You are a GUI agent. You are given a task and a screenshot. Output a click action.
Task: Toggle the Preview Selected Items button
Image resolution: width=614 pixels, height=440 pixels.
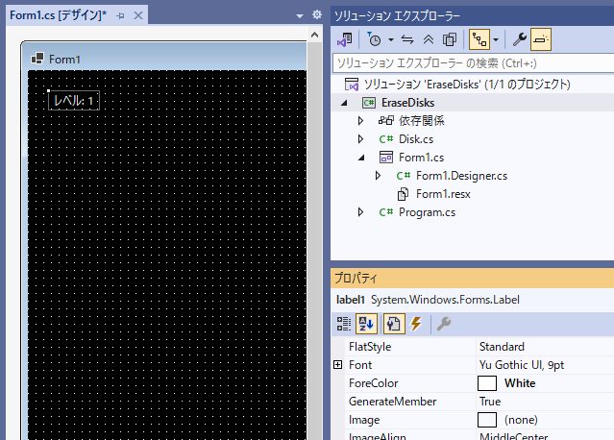tap(542, 40)
